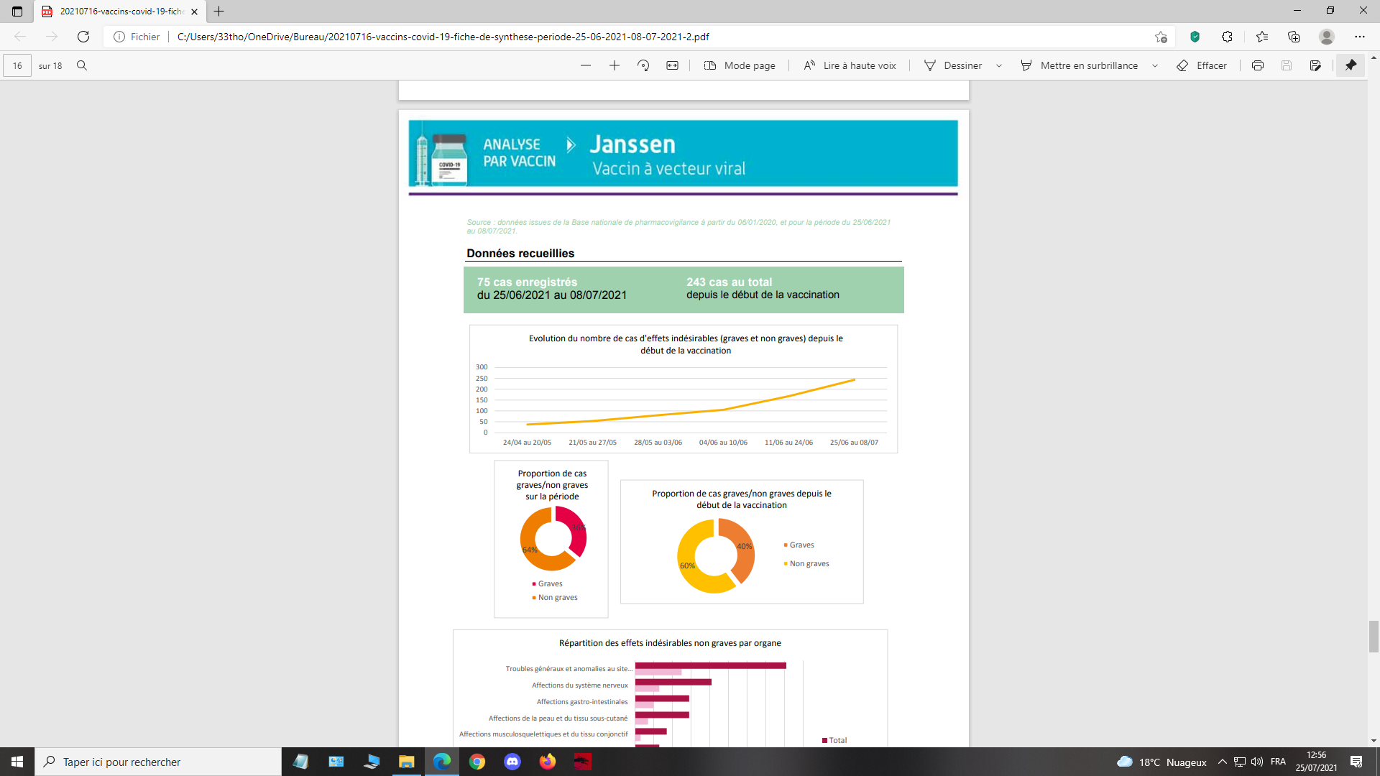The height and width of the screenshot is (776, 1380).
Task: Click the page number field showing 16
Action: (x=17, y=65)
